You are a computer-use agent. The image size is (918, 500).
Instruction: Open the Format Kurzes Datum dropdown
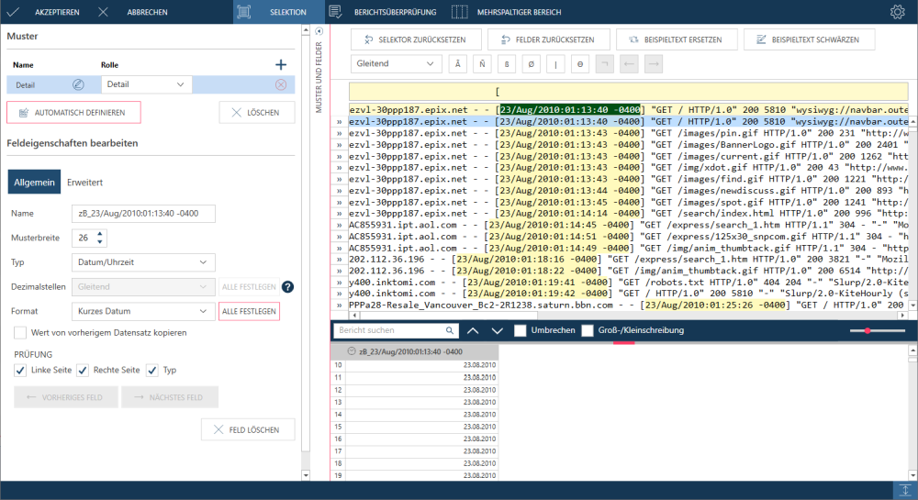pos(142,311)
